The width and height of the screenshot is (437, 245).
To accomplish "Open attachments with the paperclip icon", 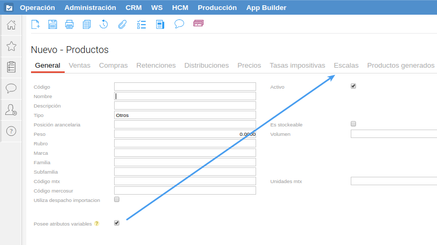I will [x=122, y=24].
